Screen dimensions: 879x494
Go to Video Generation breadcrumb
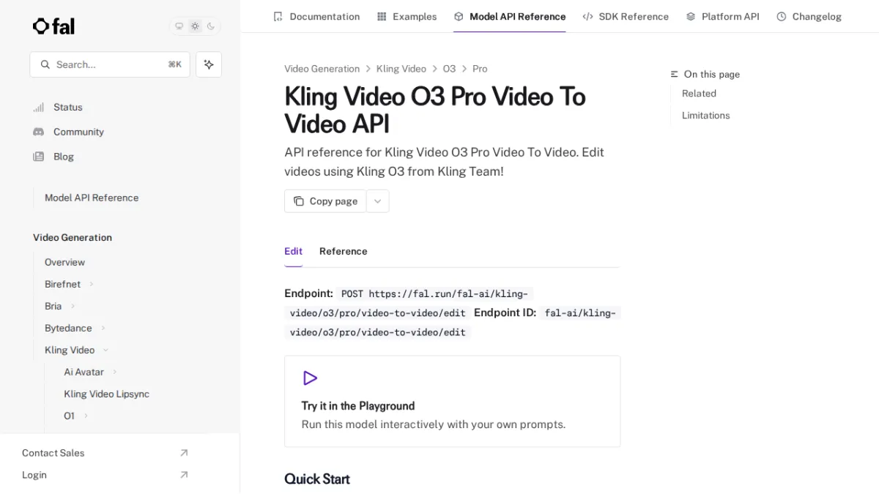pyautogui.click(x=322, y=69)
